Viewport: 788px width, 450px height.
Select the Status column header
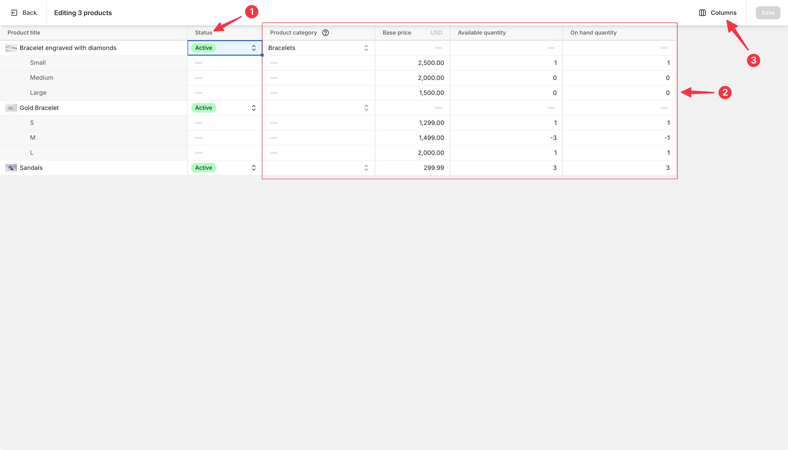coord(225,33)
